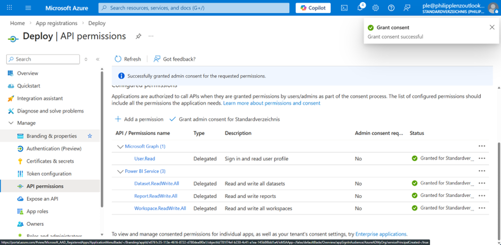Select Token configuration menu item
This screenshot has height=245, width=501.
49,173
